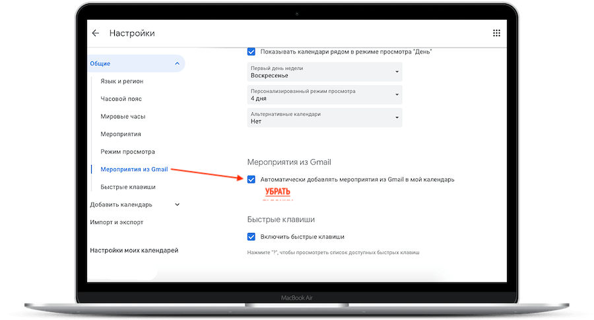Select Часовой пояс in sidebar
The image size is (594, 320).
pyautogui.click(x=121, y=99)
